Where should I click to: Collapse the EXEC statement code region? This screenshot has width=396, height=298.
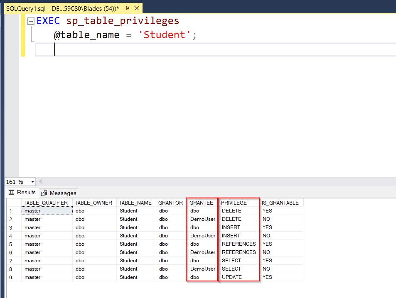[x=30, y=20]
